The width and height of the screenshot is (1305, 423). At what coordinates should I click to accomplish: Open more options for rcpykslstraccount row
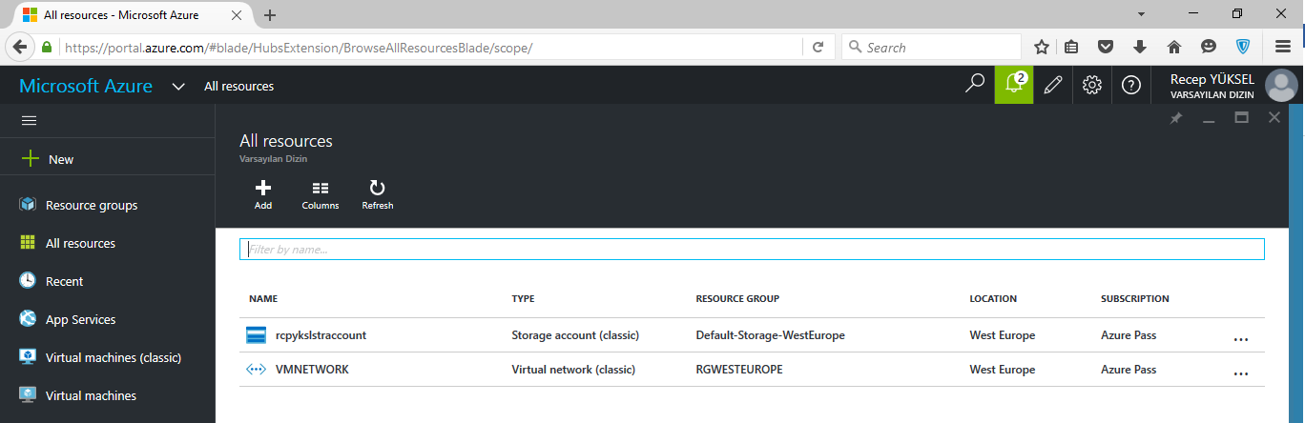pos(1241,338)
